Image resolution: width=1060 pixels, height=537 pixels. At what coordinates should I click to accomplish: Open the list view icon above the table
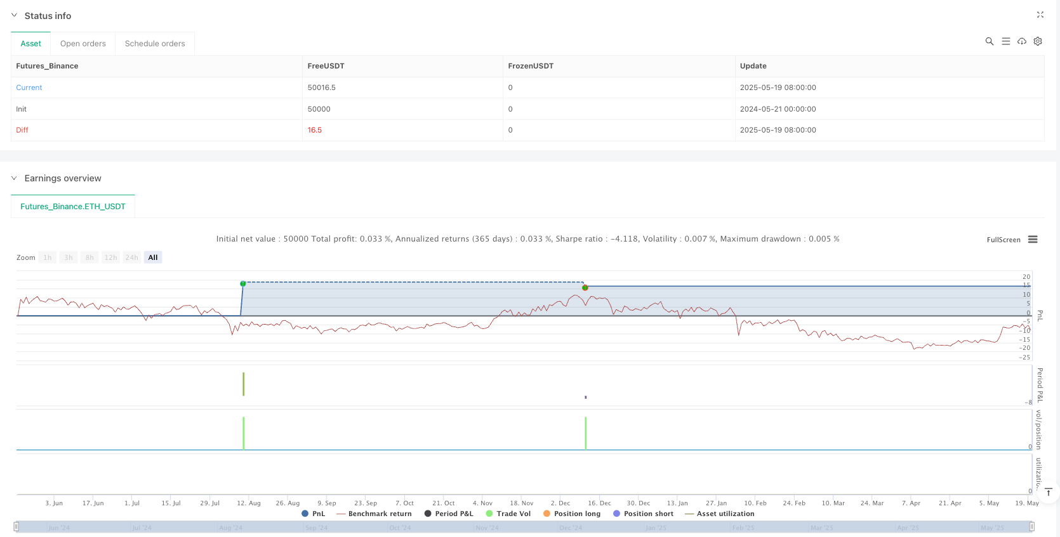click(1005, 41)
